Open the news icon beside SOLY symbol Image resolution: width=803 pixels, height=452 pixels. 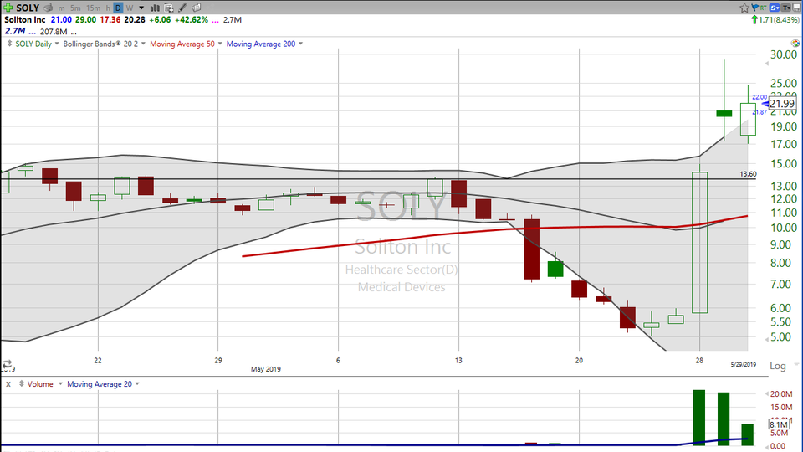pos(49,8)
